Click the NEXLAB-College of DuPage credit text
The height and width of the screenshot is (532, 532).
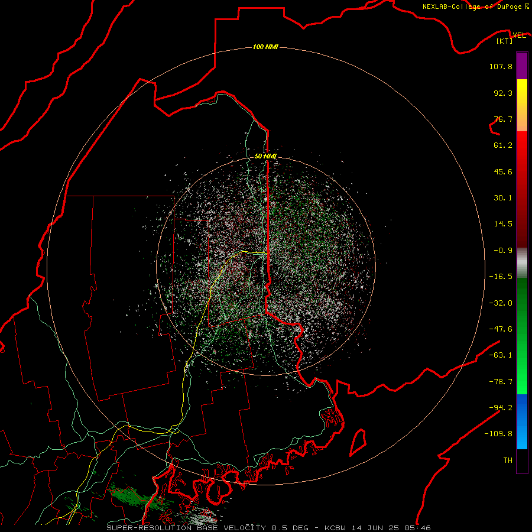472,7
